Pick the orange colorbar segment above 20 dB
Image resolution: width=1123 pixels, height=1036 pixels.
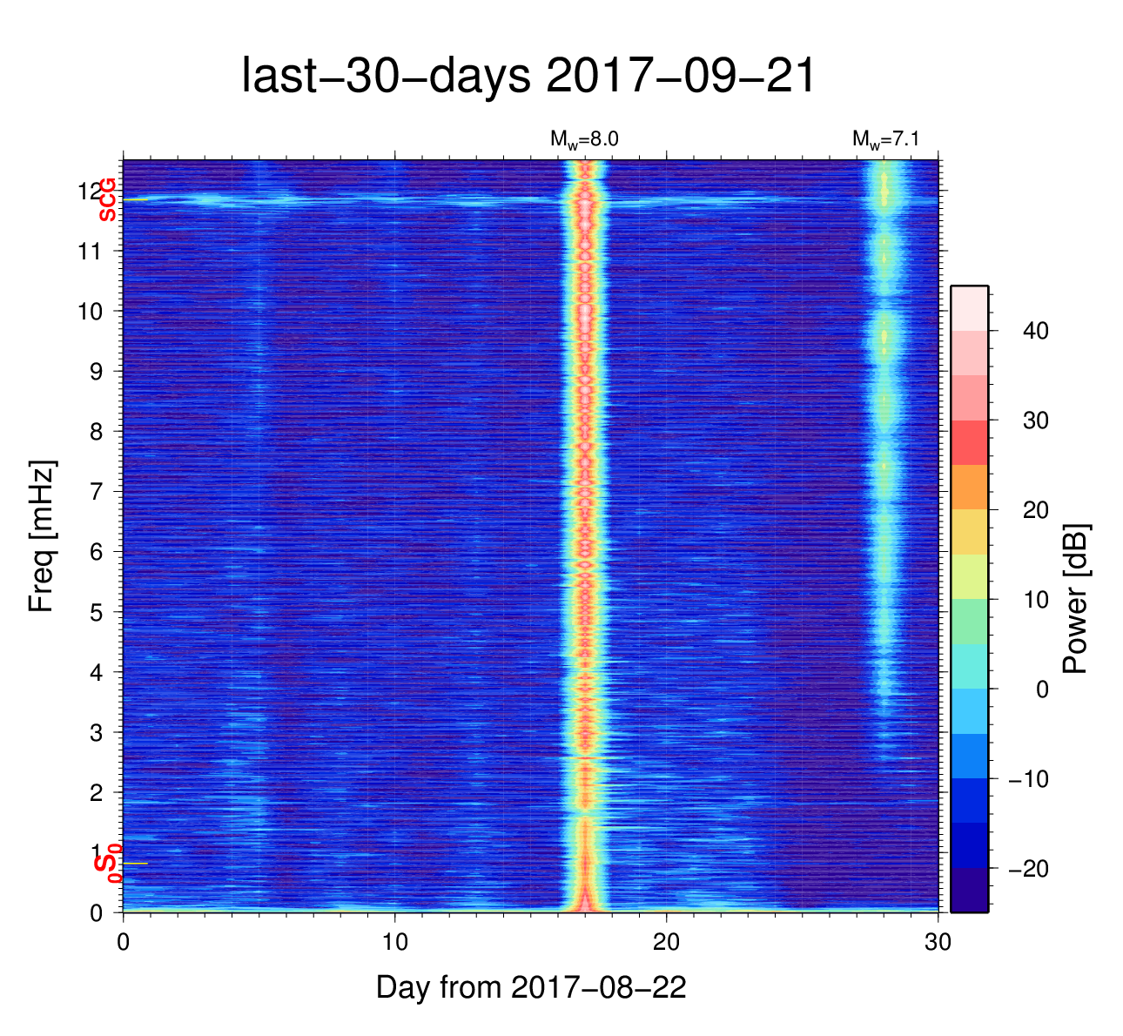(x=969, y=487)
